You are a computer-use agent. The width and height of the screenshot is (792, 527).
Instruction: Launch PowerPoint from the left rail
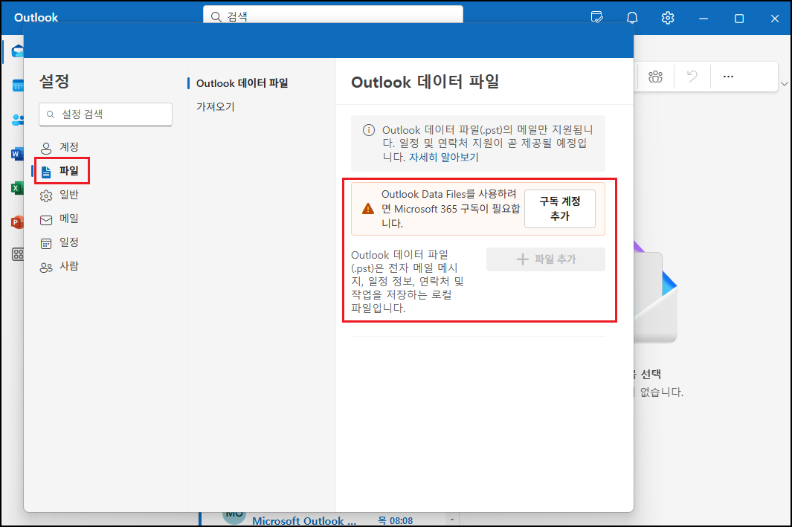[x=17, y=222]
